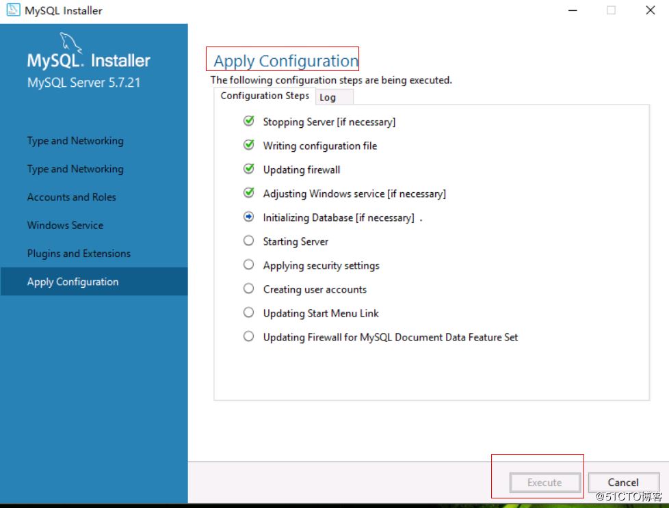Select the circle next to Starting Server
The width and height of the screenshot is (669, 508).
(x=249, y=240)
